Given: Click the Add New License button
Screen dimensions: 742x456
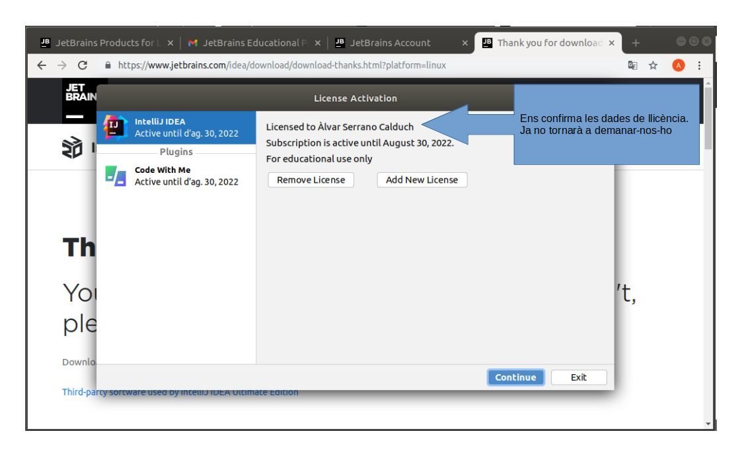Looking at the screenshot, I should pos(422,180).
